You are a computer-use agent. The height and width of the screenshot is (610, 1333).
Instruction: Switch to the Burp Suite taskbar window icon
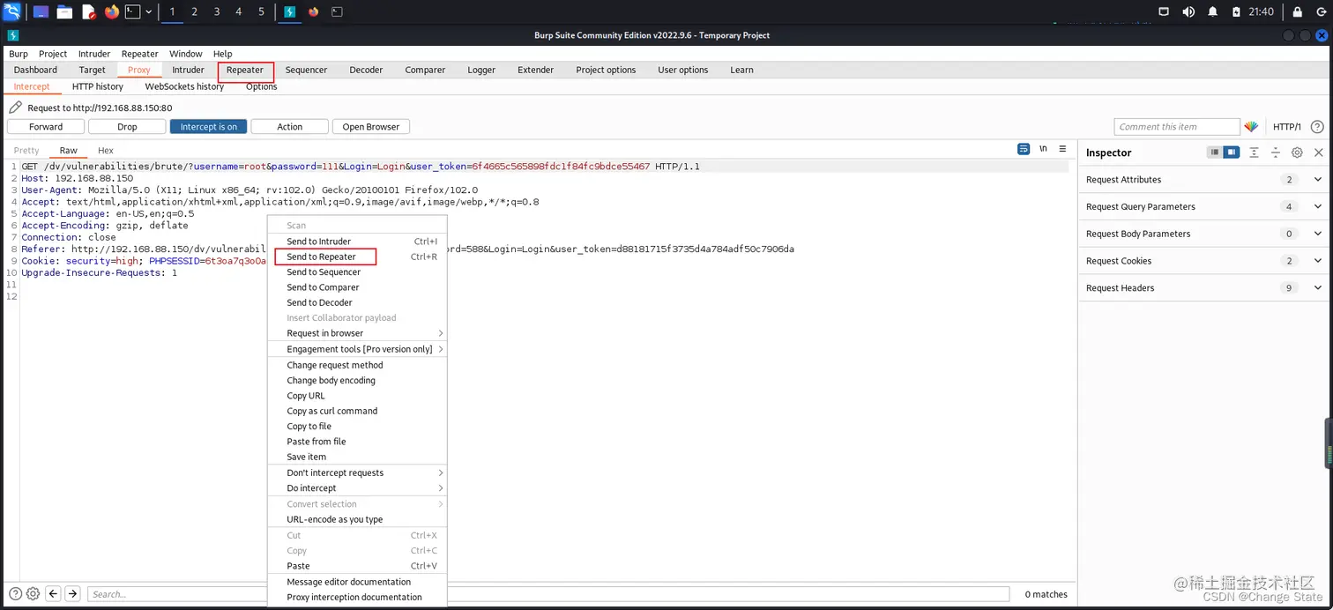tap(289, 11)
